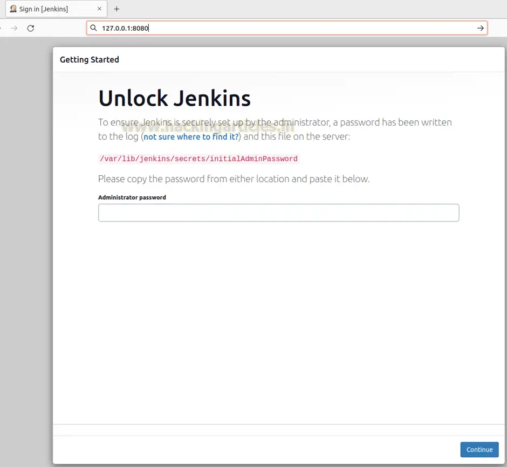Open a new browser tab

coord(117,9)
